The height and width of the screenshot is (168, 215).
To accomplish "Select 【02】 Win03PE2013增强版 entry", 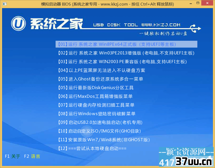I will (126, 53).
